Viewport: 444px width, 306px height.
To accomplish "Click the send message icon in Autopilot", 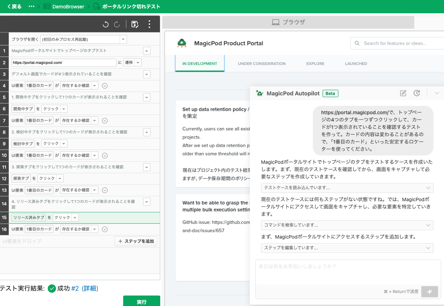I will [x=429, y=292].
